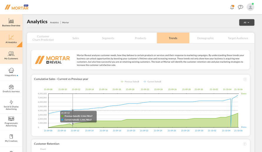Viewport: 262px width, 152px height.
Task: Open My Creatives sidebar icon
Action: pos(11,136)
